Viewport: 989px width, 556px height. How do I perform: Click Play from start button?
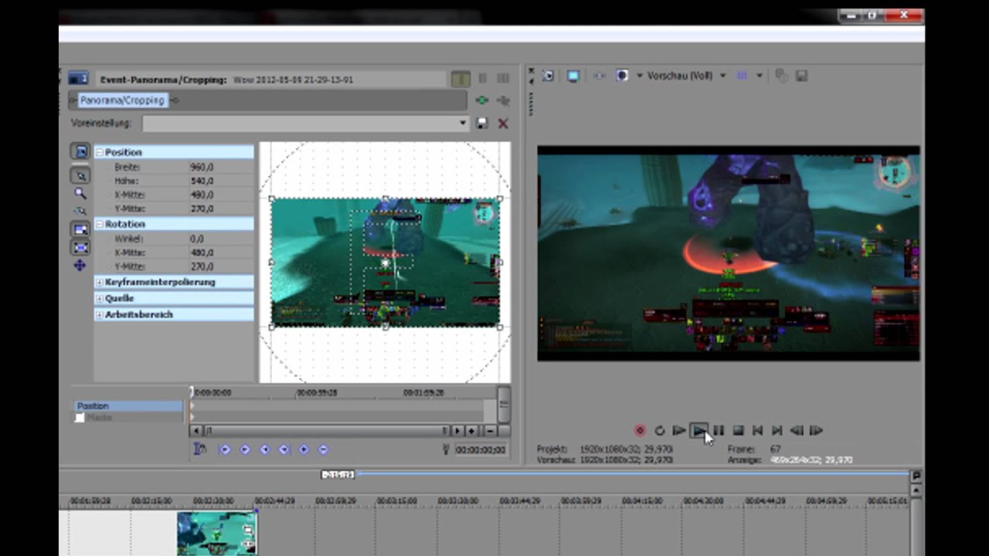click(x=679, y=431)
